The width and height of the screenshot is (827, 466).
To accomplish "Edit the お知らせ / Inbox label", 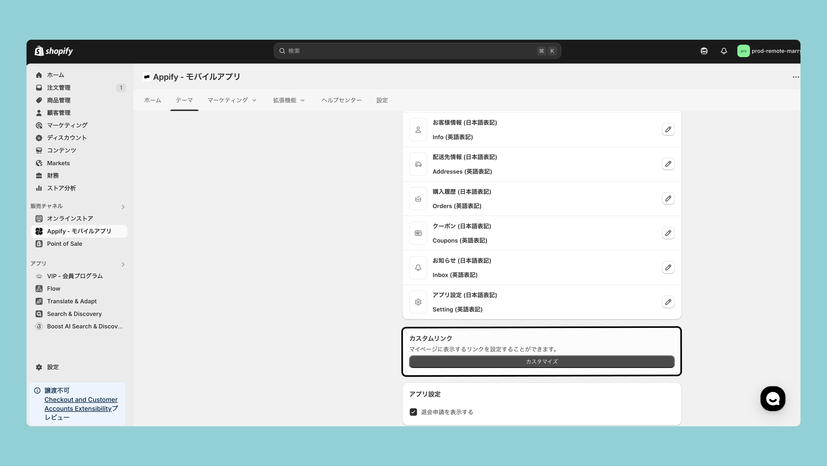I will [x=668, y=267].
